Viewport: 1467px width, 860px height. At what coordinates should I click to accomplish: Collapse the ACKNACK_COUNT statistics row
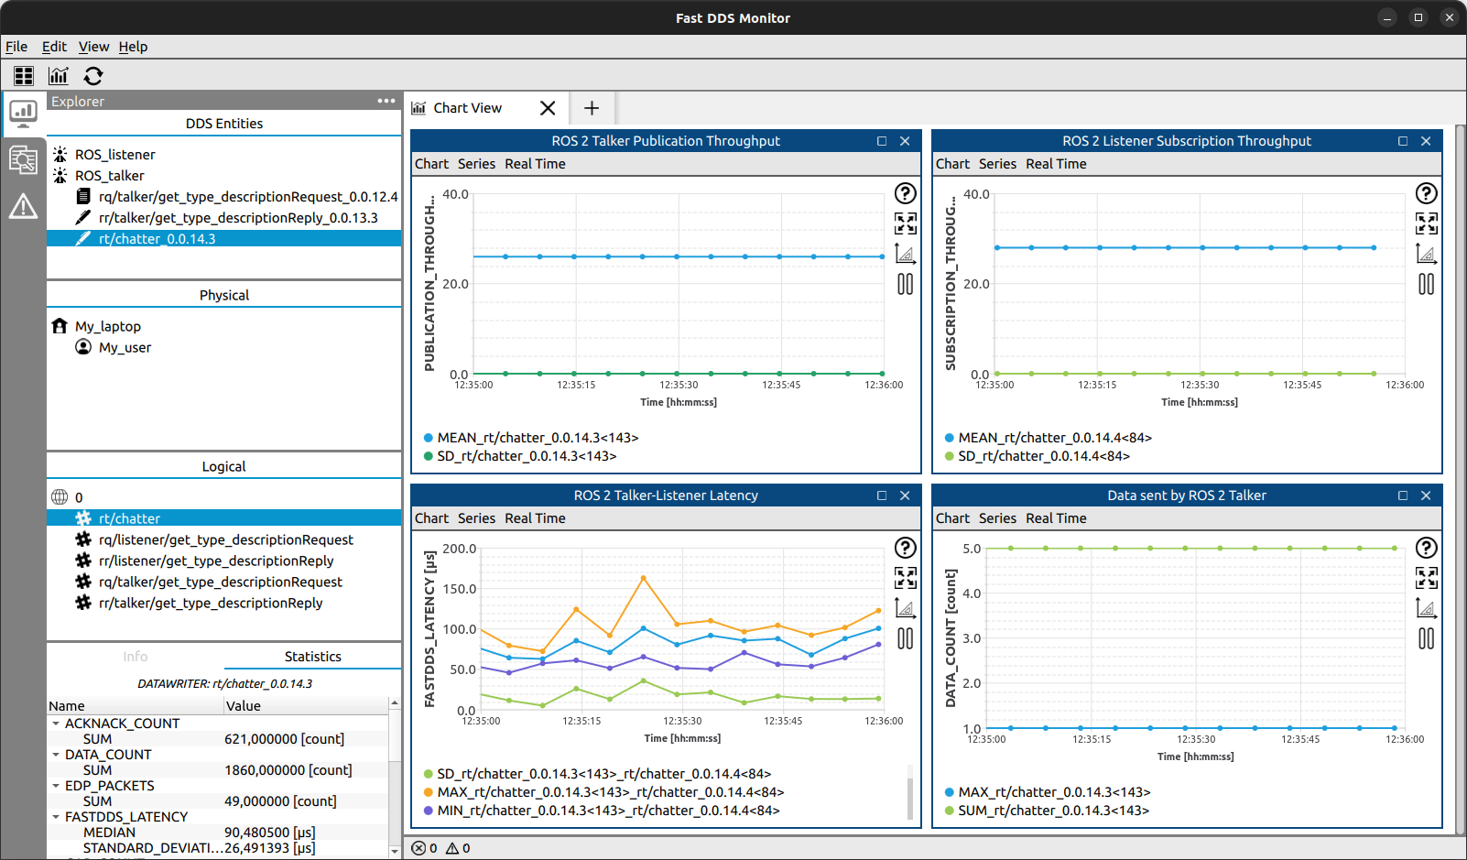tap(56, 724)
